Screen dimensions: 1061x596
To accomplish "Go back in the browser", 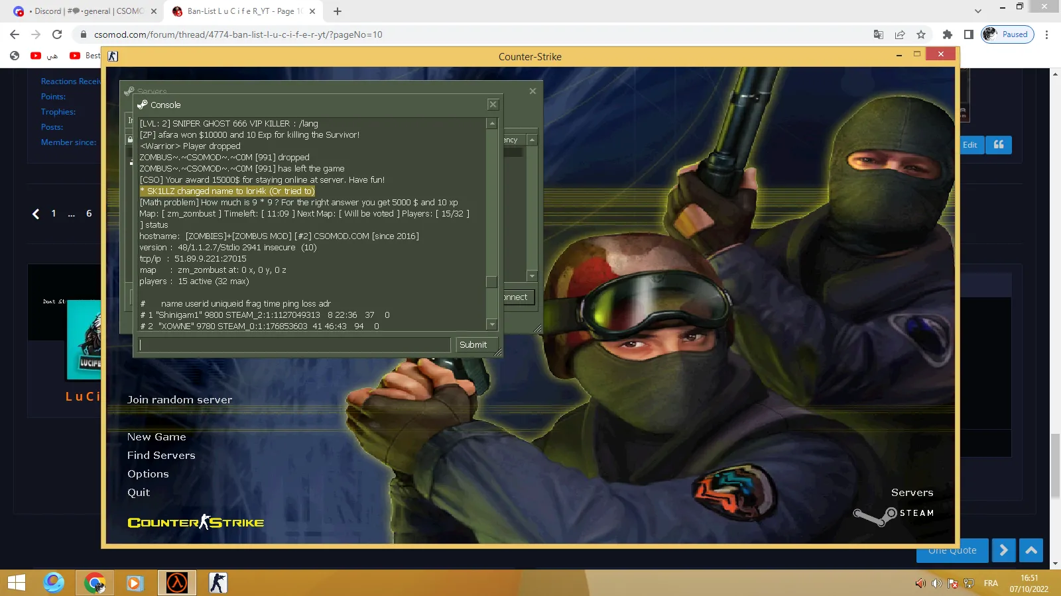I will (x=15, y=34).
